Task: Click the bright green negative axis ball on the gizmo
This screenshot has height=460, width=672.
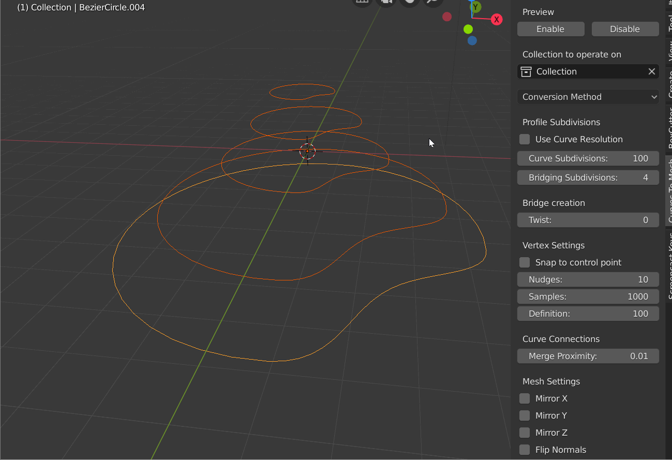Action: (468, 29)
